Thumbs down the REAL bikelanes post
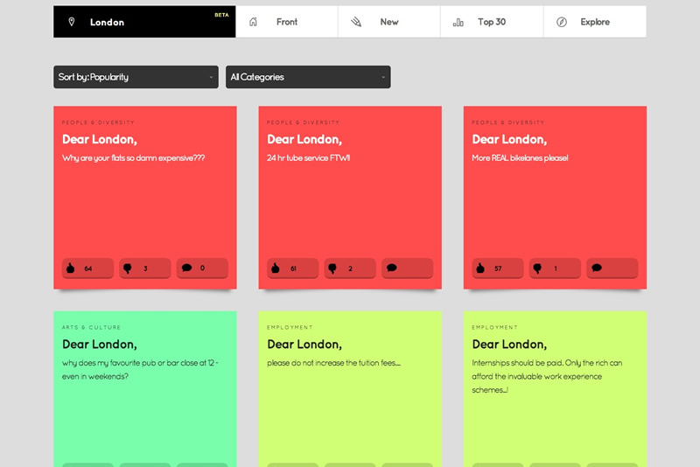The width and height of the screenshot is (700, 467). pos(555,268)
